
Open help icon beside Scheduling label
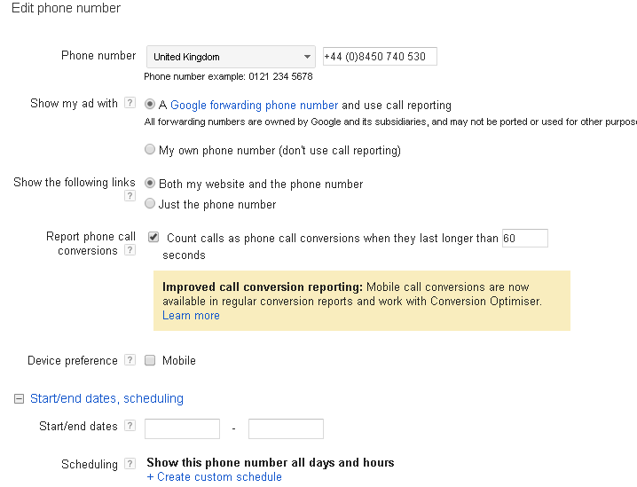point(130,464)
